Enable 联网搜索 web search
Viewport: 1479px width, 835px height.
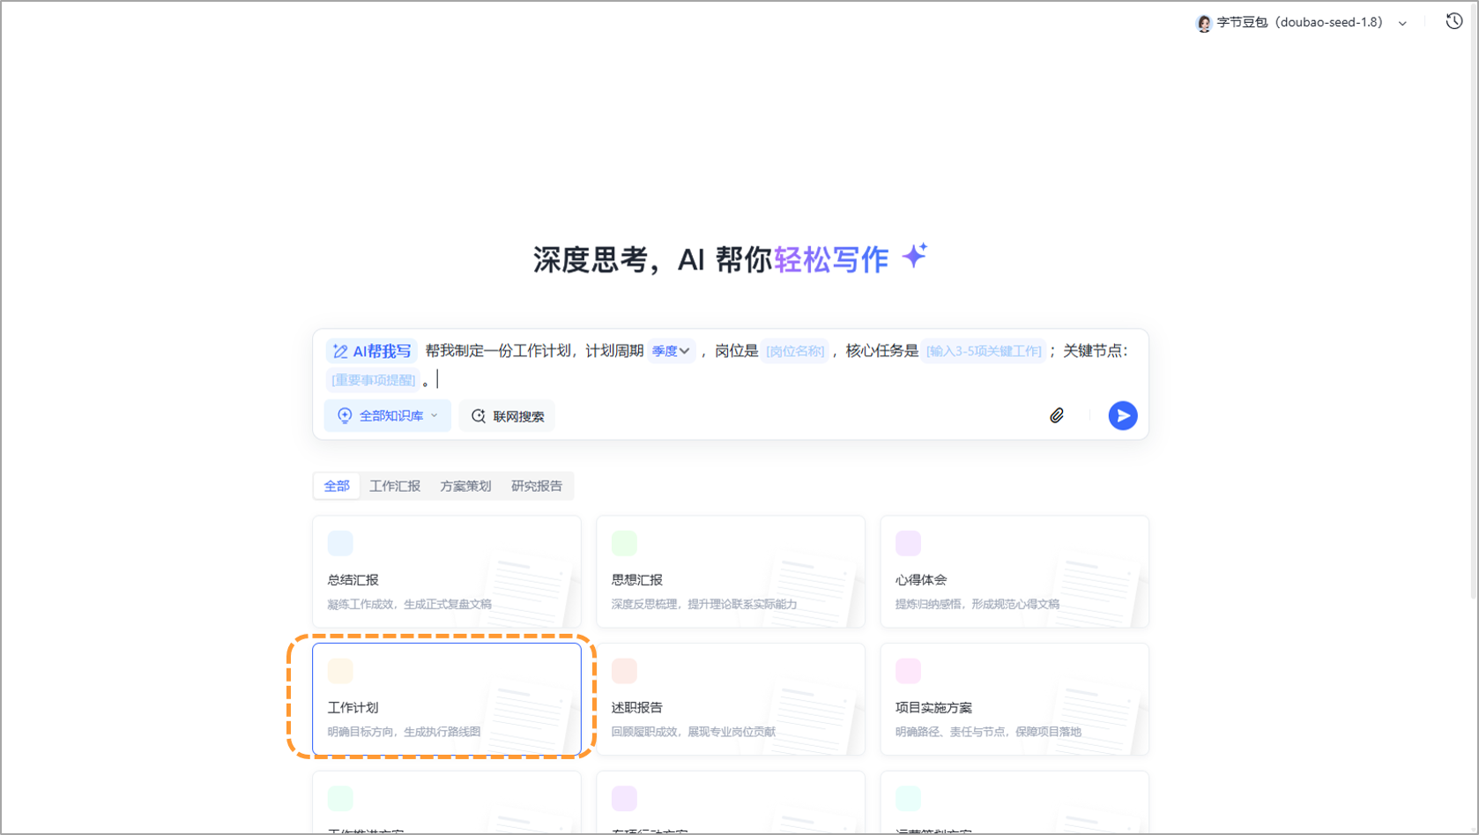[x=507, y=415]
